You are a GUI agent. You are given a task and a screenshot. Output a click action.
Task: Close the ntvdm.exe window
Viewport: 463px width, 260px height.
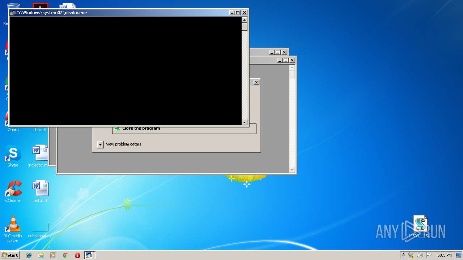[245, 13]
